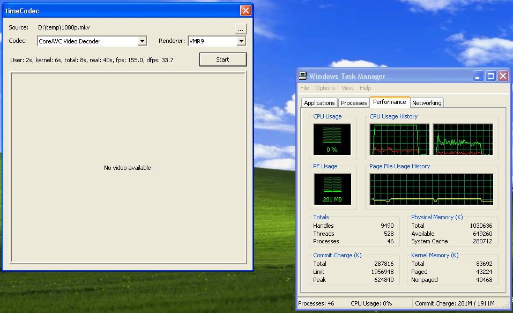Click the Threads value 528
513x313 pixels.
click(389, 234)
